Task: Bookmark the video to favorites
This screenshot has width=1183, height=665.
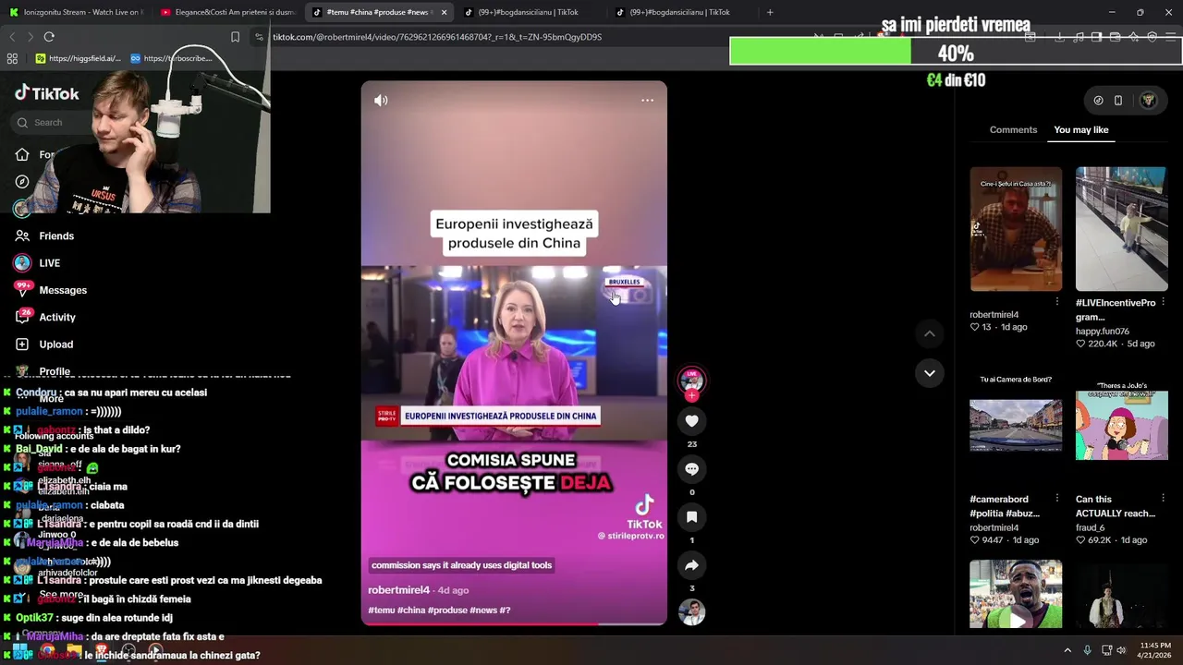Action: click(x=691, y=517)
